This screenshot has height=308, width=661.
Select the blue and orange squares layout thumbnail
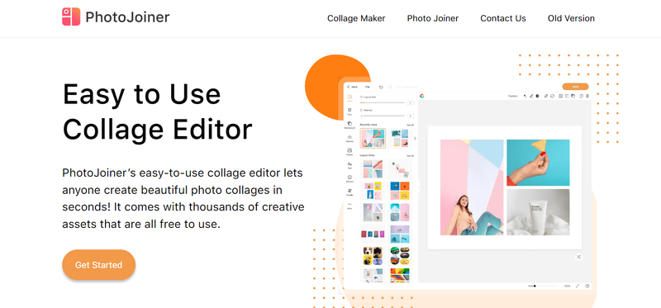click(400, 191)
